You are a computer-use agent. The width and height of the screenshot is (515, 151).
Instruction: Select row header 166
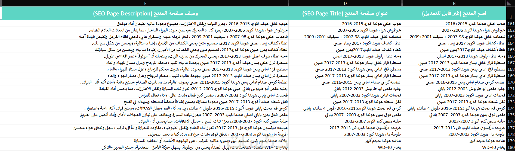coord(510,56)
